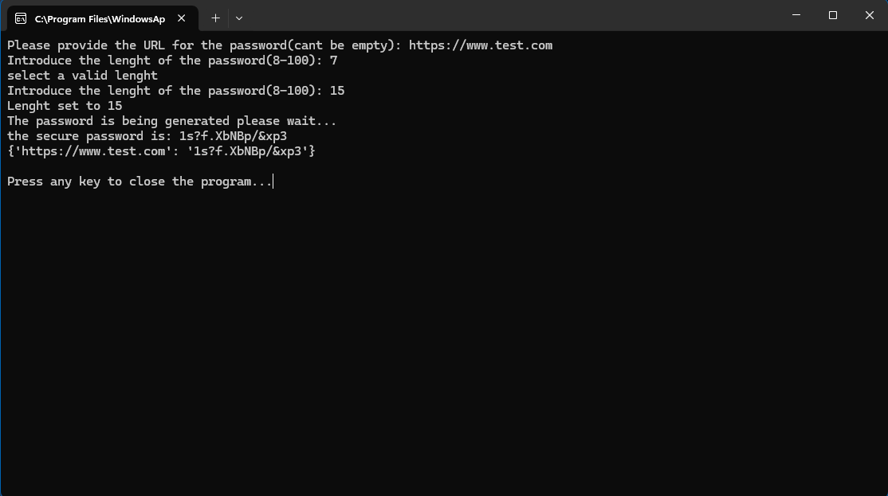
Task: Click the blinking cursor after the program text
Action: 274,182
